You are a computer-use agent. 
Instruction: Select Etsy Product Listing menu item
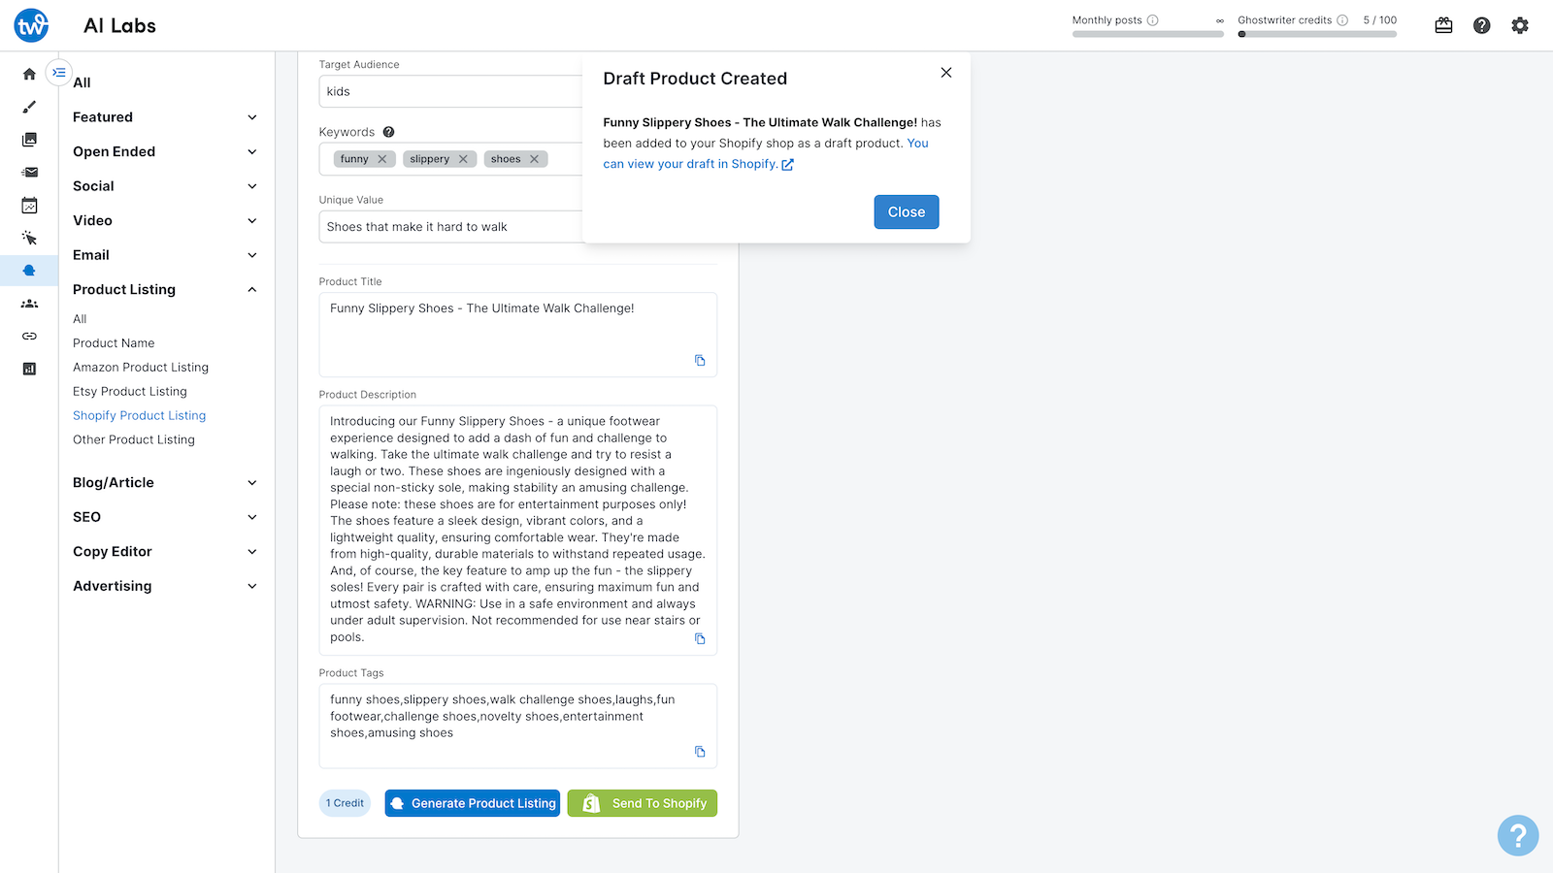tap(130, 392)
